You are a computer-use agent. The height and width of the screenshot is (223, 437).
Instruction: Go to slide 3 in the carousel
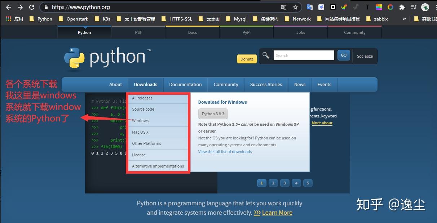click(284, 183)
